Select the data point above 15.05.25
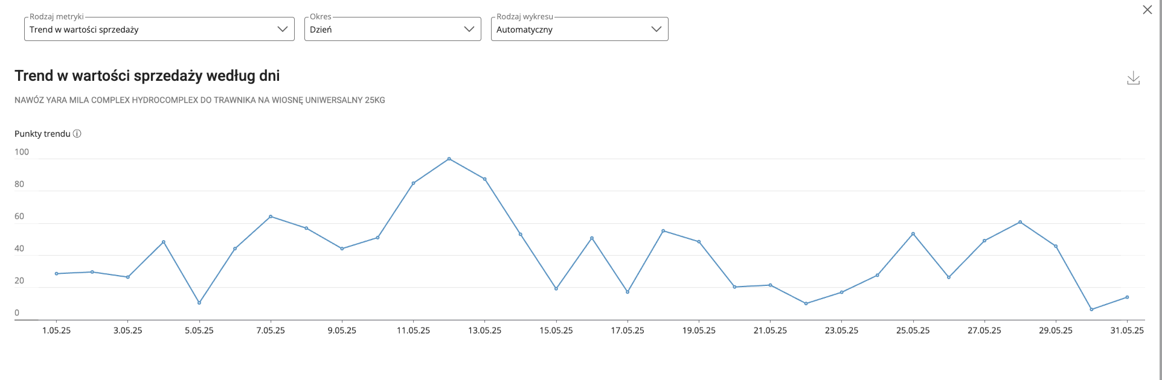This screenshot has width=1162, height=380. [556, 289]
